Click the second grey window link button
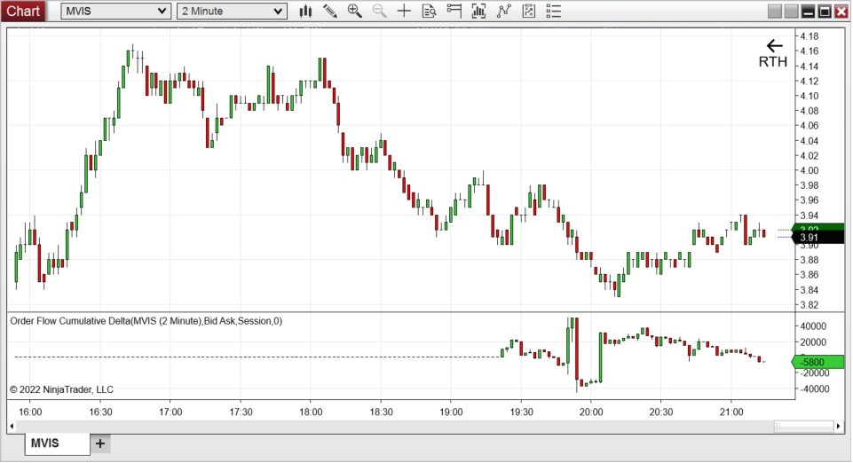853x463 pixels. point(791,11)
